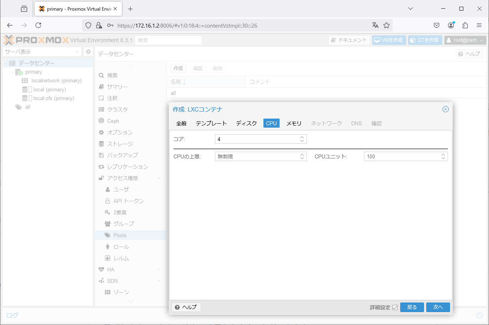Screen dimensions: 489x325
Task: Open the browser translate icon
Action: (375, 25)
